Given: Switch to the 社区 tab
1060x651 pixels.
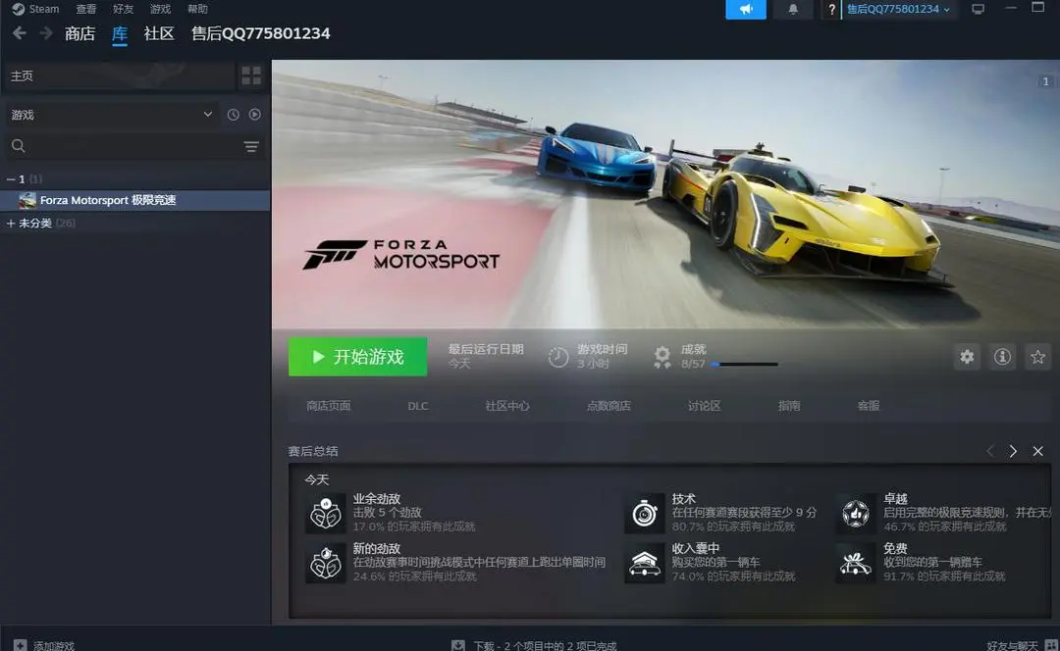Looking at the screenshot, I should tap(159, 33).
